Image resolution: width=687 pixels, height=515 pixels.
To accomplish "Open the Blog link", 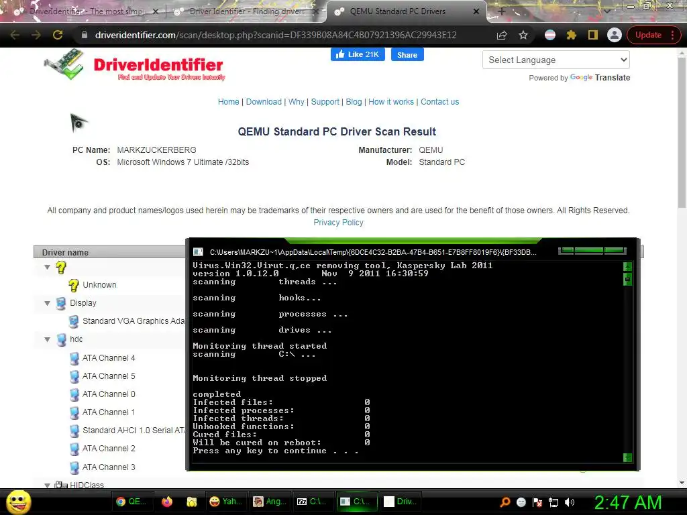I will [354, 102].
